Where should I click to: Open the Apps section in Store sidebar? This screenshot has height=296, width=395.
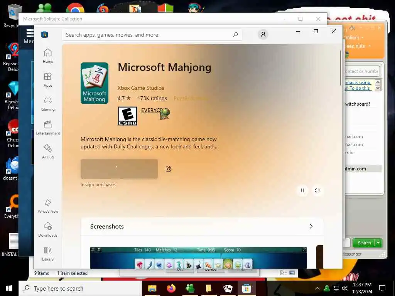[x=48, y=80]
